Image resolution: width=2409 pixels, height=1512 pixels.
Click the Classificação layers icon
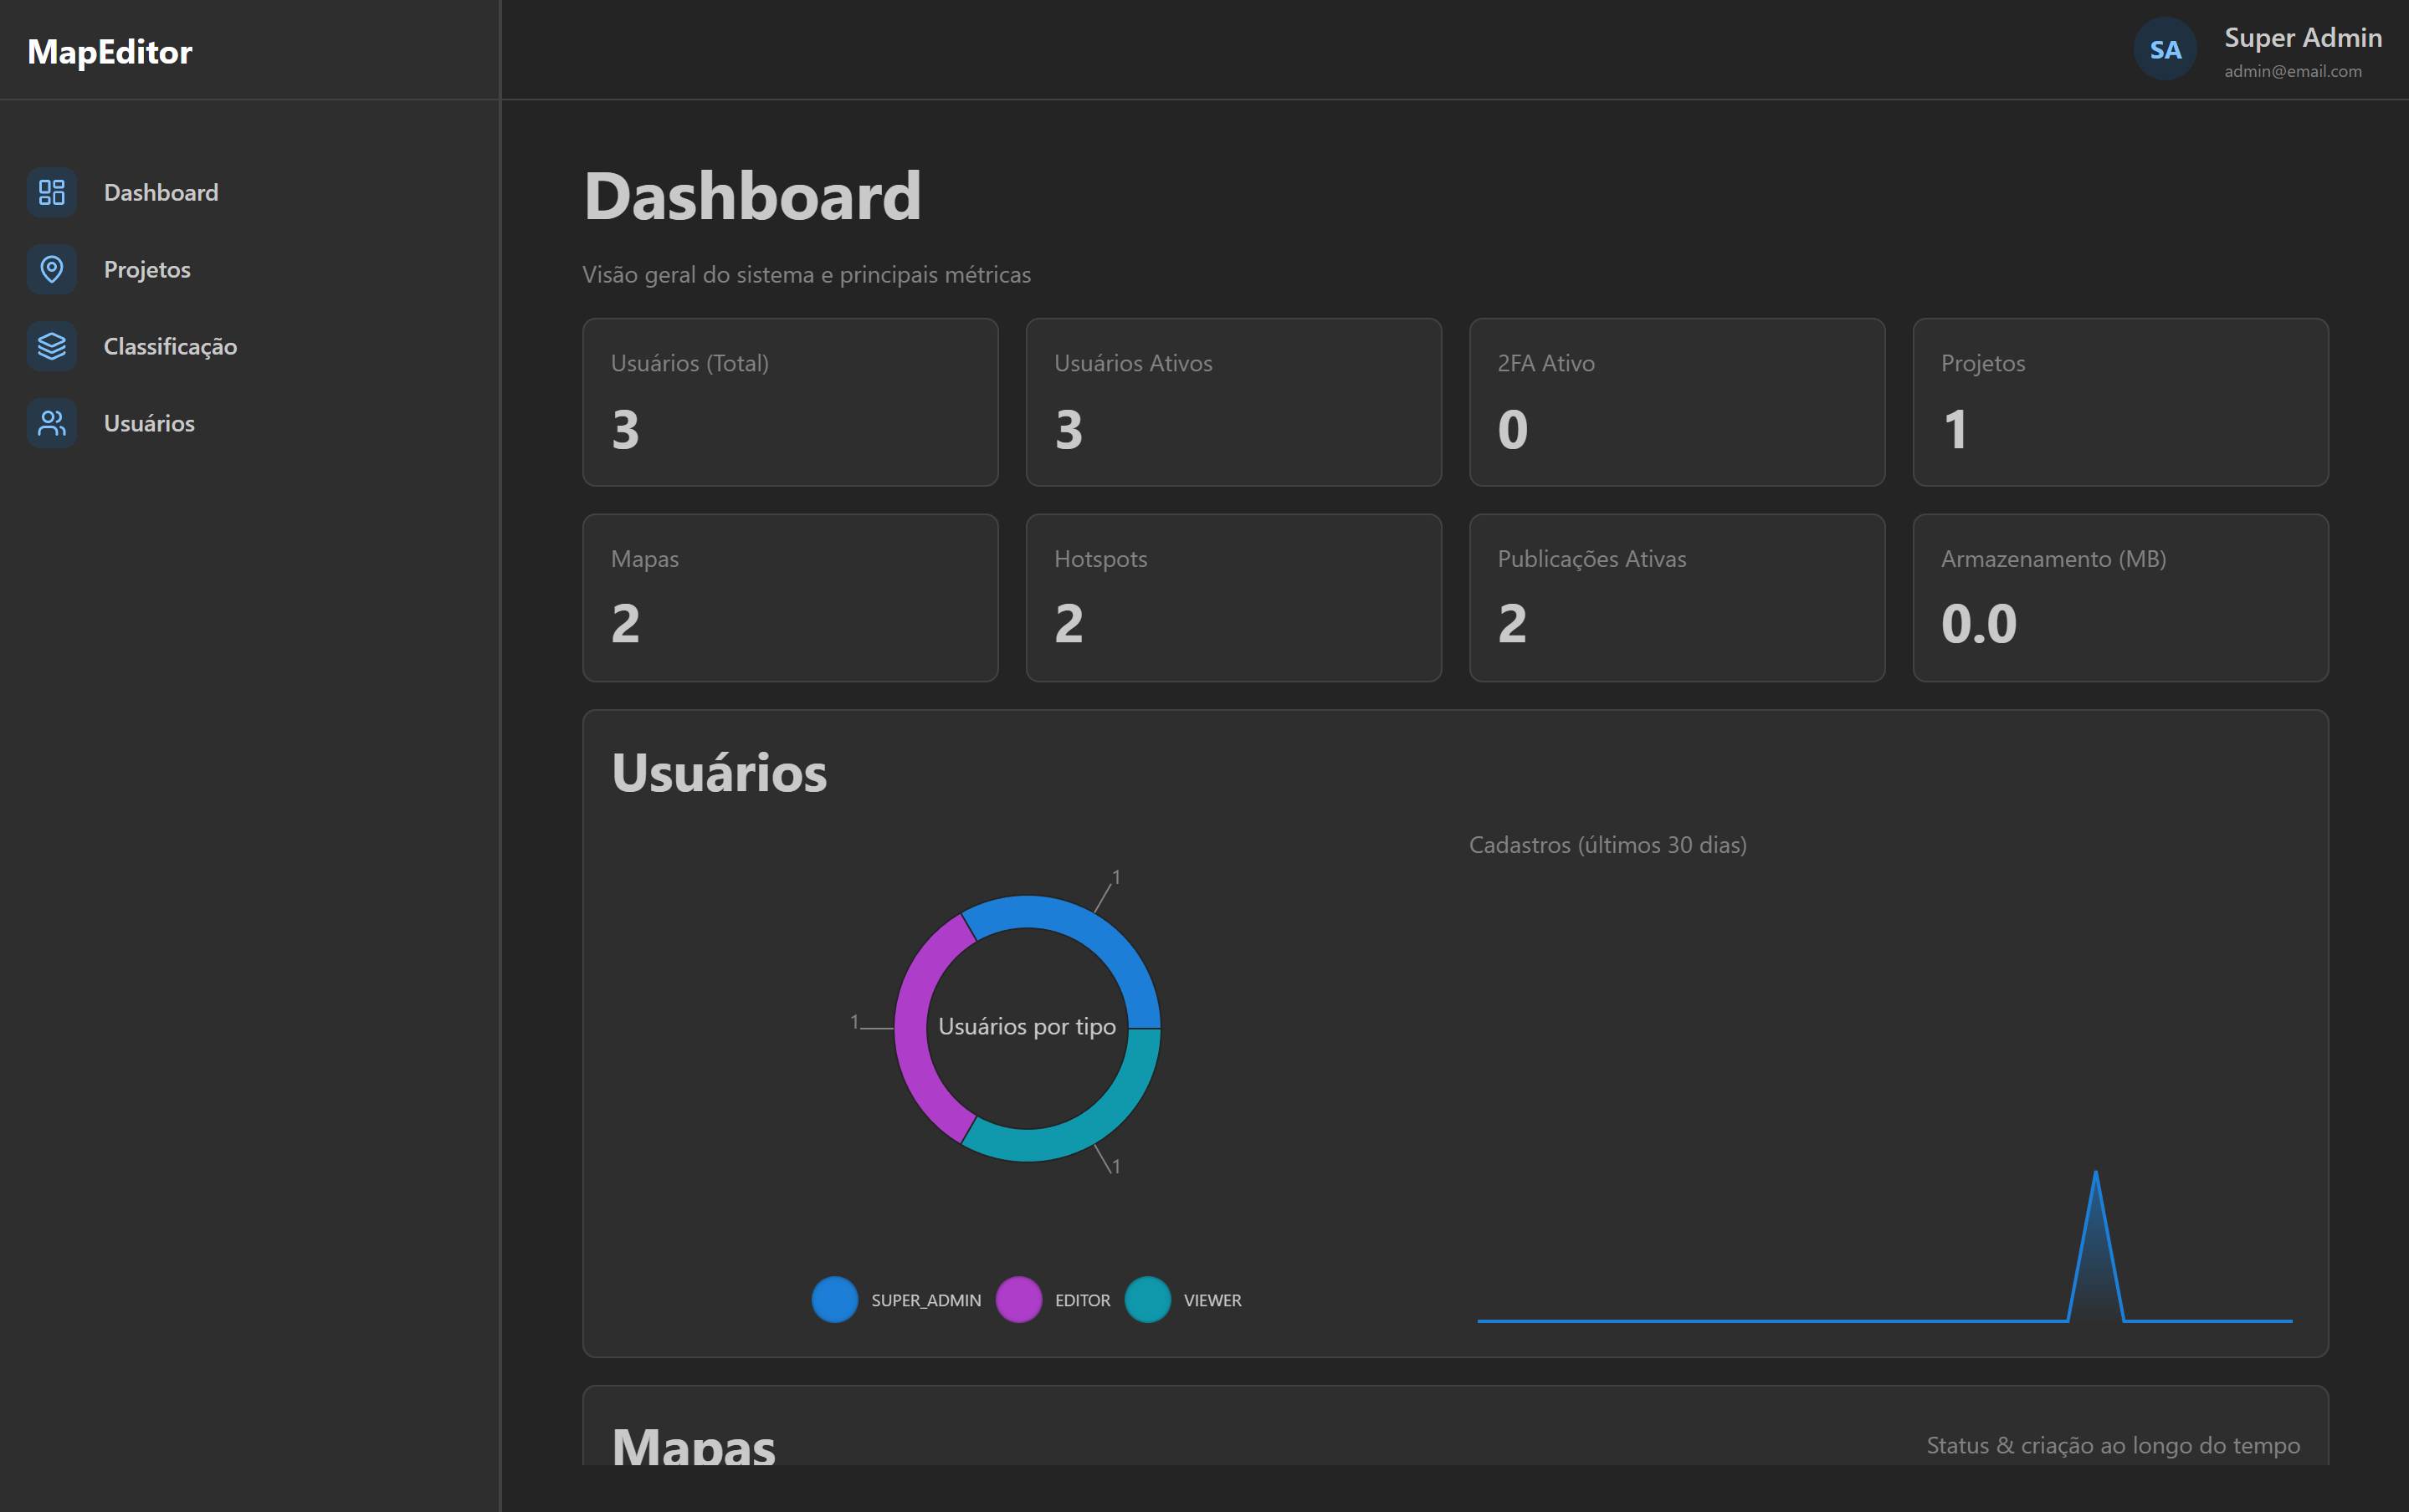[x=52, y=346]
